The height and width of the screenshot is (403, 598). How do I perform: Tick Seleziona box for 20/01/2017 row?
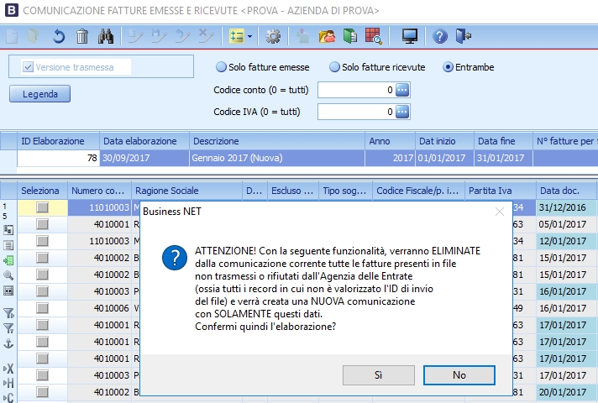click(x=42, y=392)
